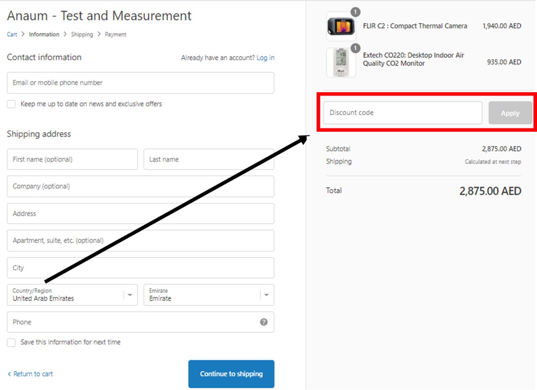537x390 pixels.
Task: Focus the First name (optional) field
Action: click(x=72, y=159)
